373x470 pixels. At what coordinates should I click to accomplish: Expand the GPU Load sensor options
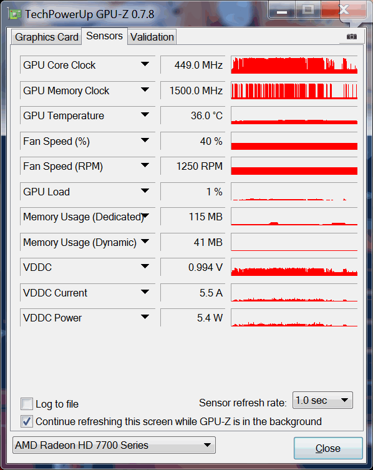coord(145,191)
